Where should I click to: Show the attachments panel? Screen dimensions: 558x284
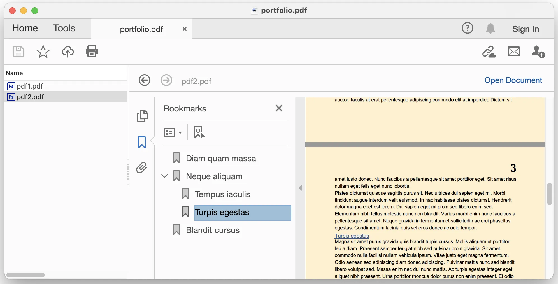pyautogui.click(x=142, y=168)
